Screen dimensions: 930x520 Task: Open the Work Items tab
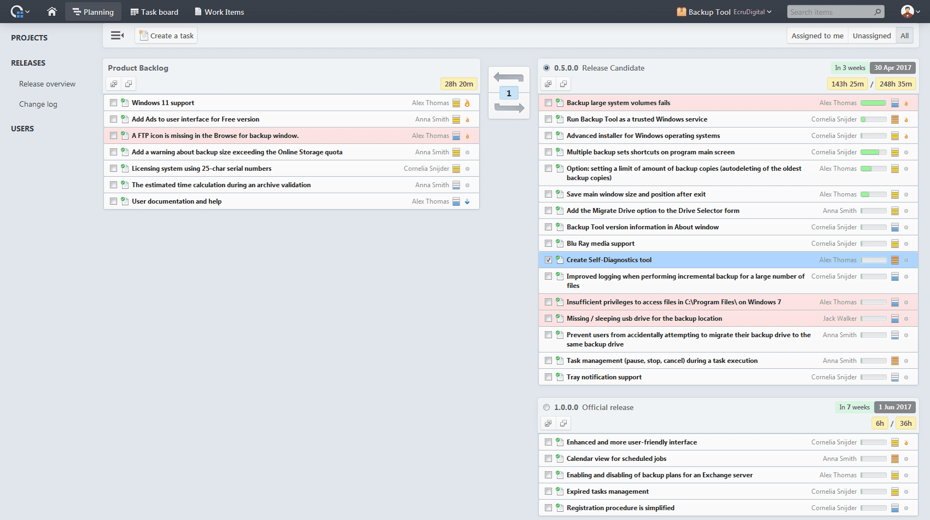219,11
